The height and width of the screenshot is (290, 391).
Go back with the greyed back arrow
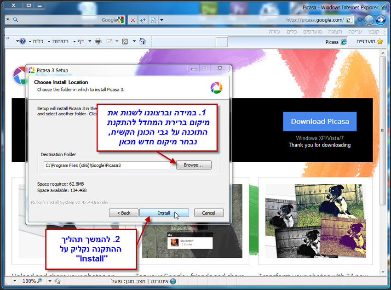369,20
